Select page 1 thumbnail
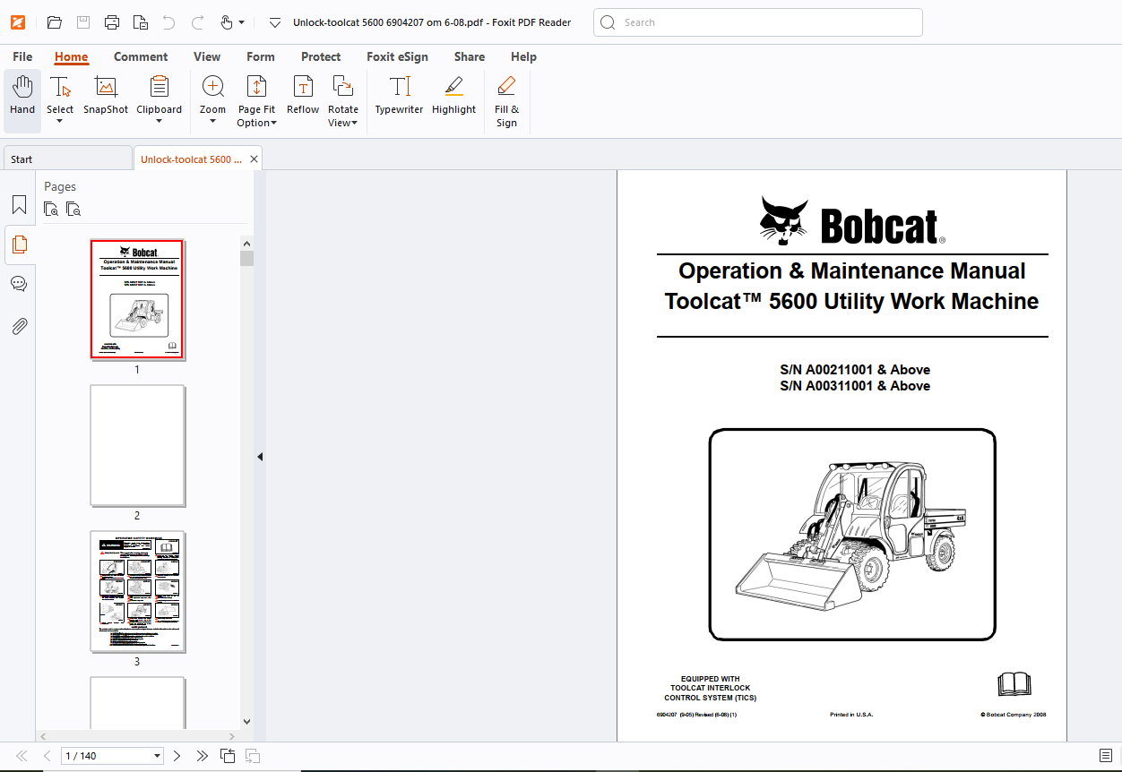This screenshot has height=772, width=1122. pyautogui.click(x=137, y=299)
